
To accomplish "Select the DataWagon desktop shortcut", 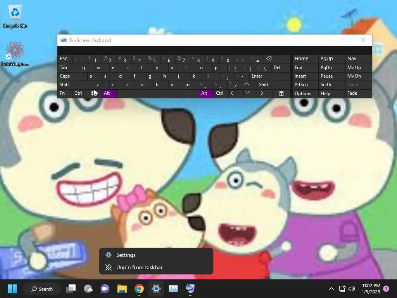I will tap(15, 54).
